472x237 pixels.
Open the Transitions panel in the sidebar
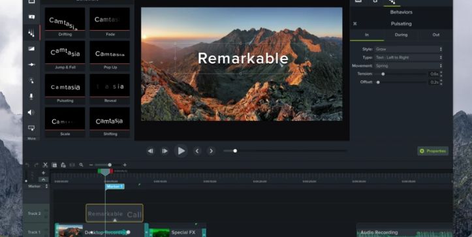pos(31,49)
